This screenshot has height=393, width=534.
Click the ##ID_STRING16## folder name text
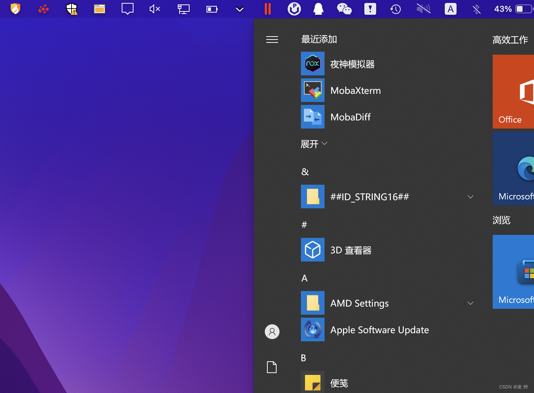370,197
